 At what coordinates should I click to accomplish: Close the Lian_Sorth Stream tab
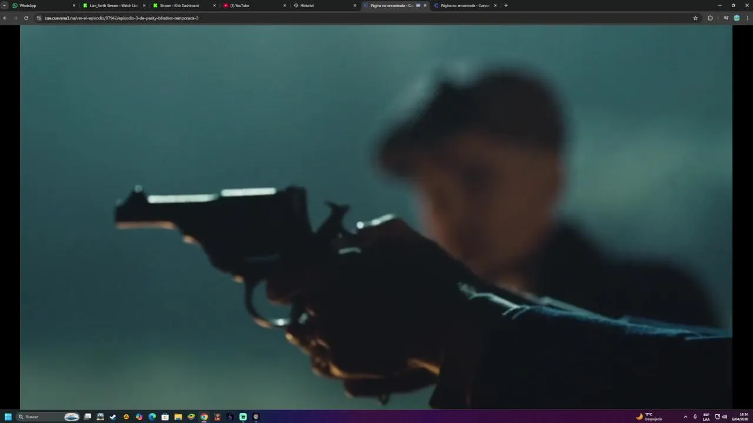tap(144, 5)
